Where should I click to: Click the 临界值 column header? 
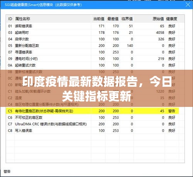point(127,19)
